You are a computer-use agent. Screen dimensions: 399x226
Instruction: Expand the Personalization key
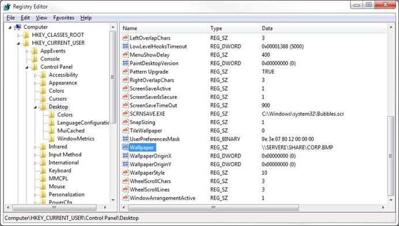tap(35, 195)
